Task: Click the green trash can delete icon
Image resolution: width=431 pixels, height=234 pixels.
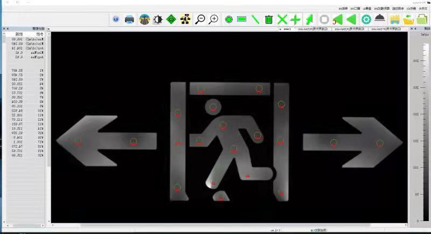Action: pos(268,19)
